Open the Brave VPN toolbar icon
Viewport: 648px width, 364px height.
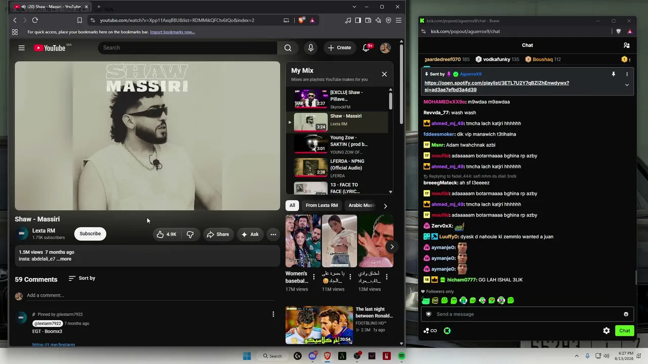(388, 20)
